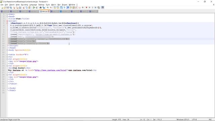The image size is (215, 121).
Task: Open the Search menu
Action: (12, 5)
